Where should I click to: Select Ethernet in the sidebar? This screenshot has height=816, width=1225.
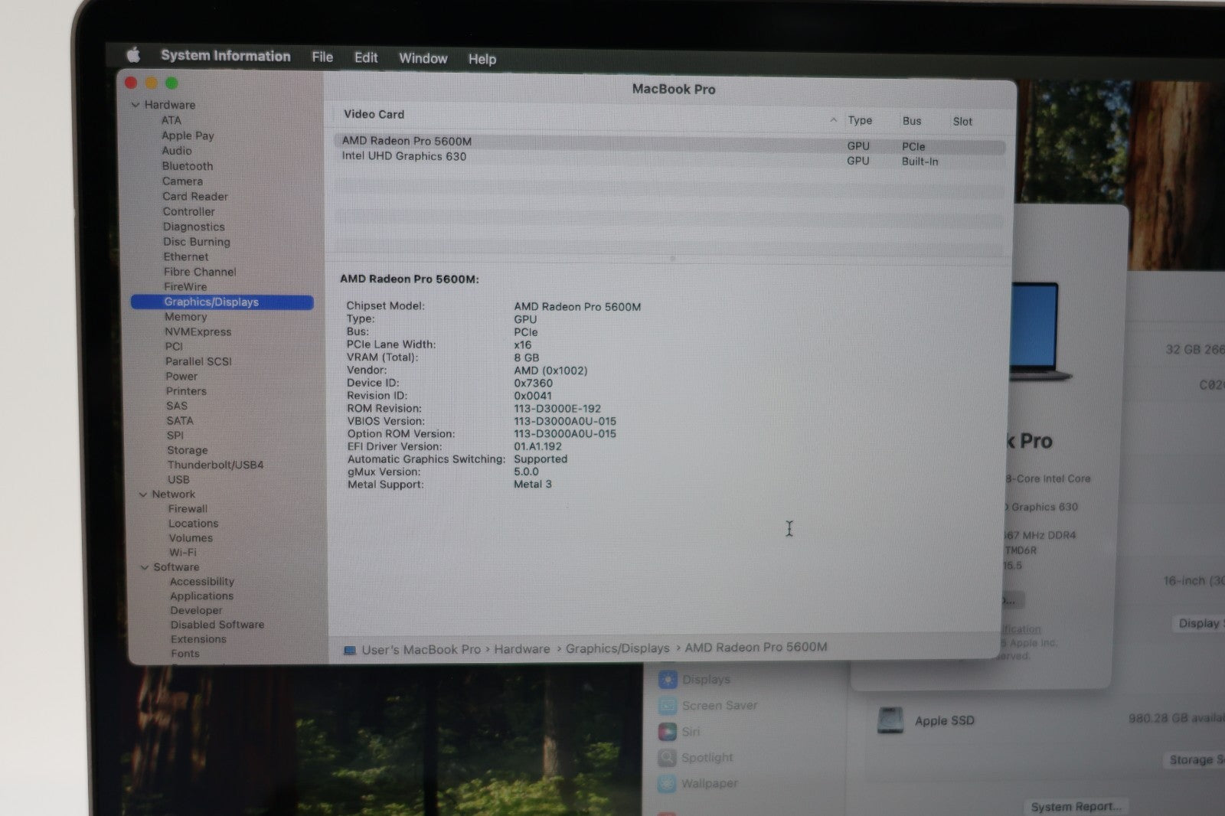[x=186, y=257]
